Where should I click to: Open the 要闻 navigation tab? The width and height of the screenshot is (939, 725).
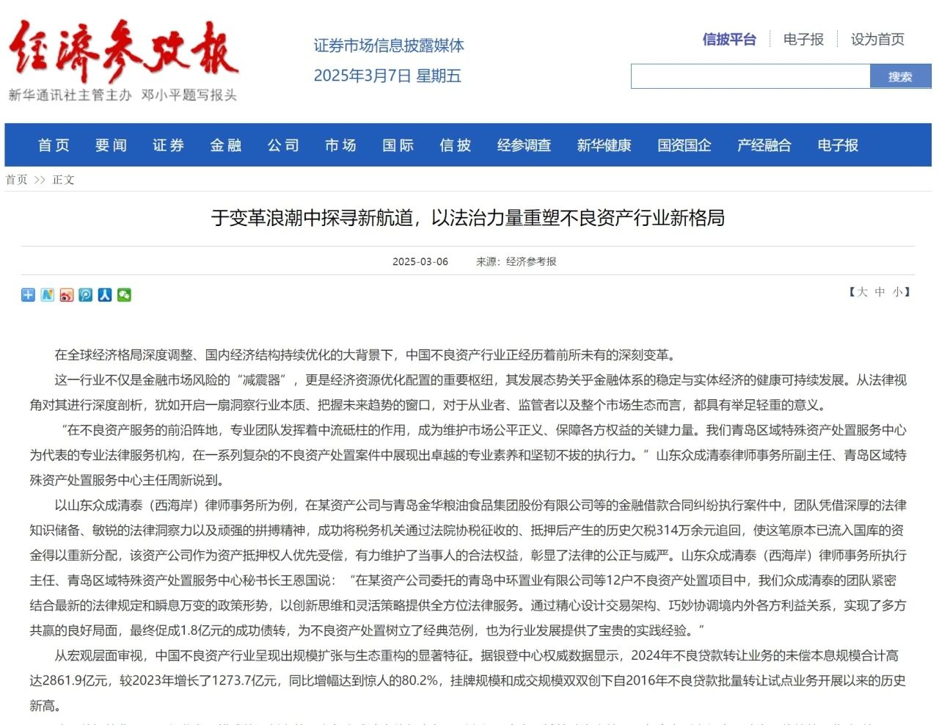coord(112,145)
